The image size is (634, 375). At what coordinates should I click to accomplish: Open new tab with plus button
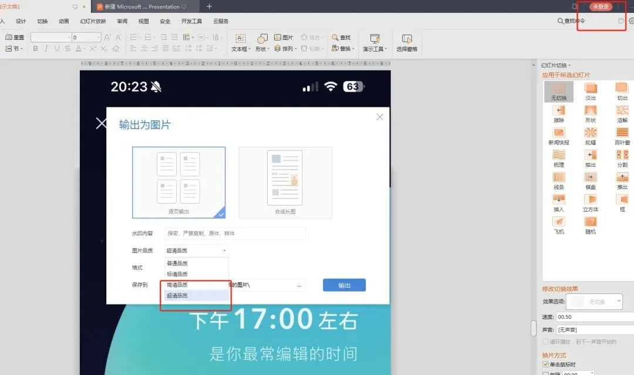coord(209,6)
